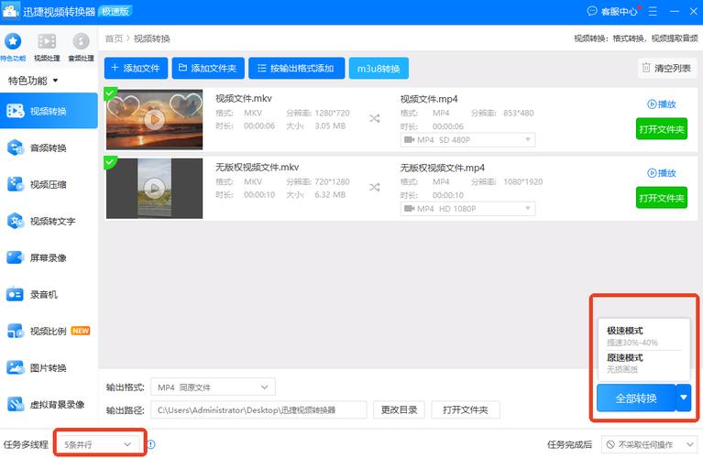The height and width of the screenshot is (458, 703).
Task: Click the output filename 无版权视频文件.mp4
Action: tap(442, 168)
